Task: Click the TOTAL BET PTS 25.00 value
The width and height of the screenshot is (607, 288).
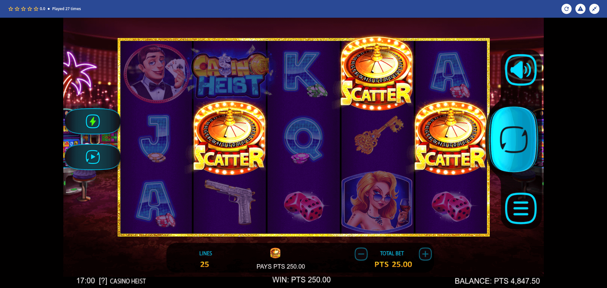Action: 393,265
